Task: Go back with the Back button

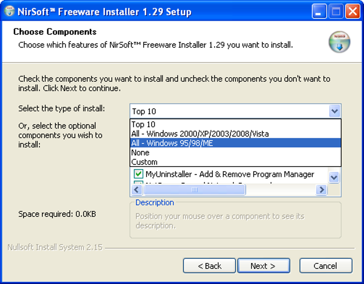Action: (x=209, y=266)
